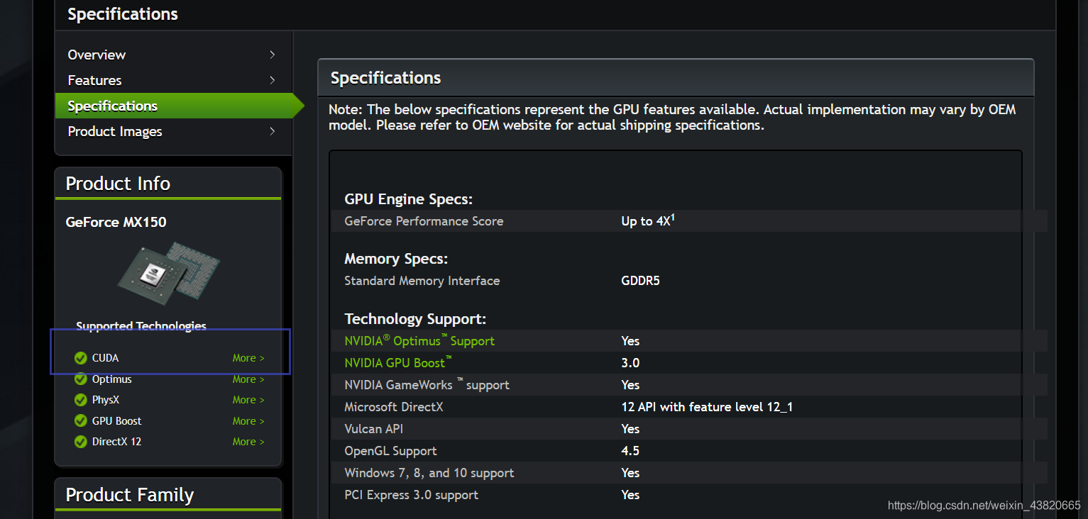The width and height of the screenshot is (1088, 519).
Task: Click the Optimus technology label
Action: pos(112,379)
